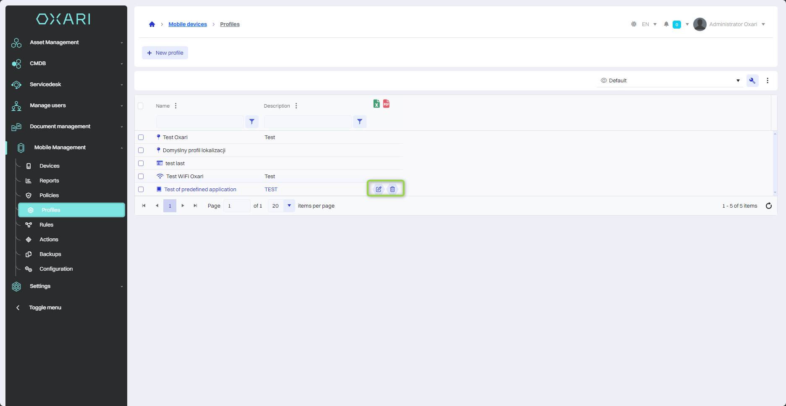Click the edit icon for predefined application profile

click(x=378, y=189)
